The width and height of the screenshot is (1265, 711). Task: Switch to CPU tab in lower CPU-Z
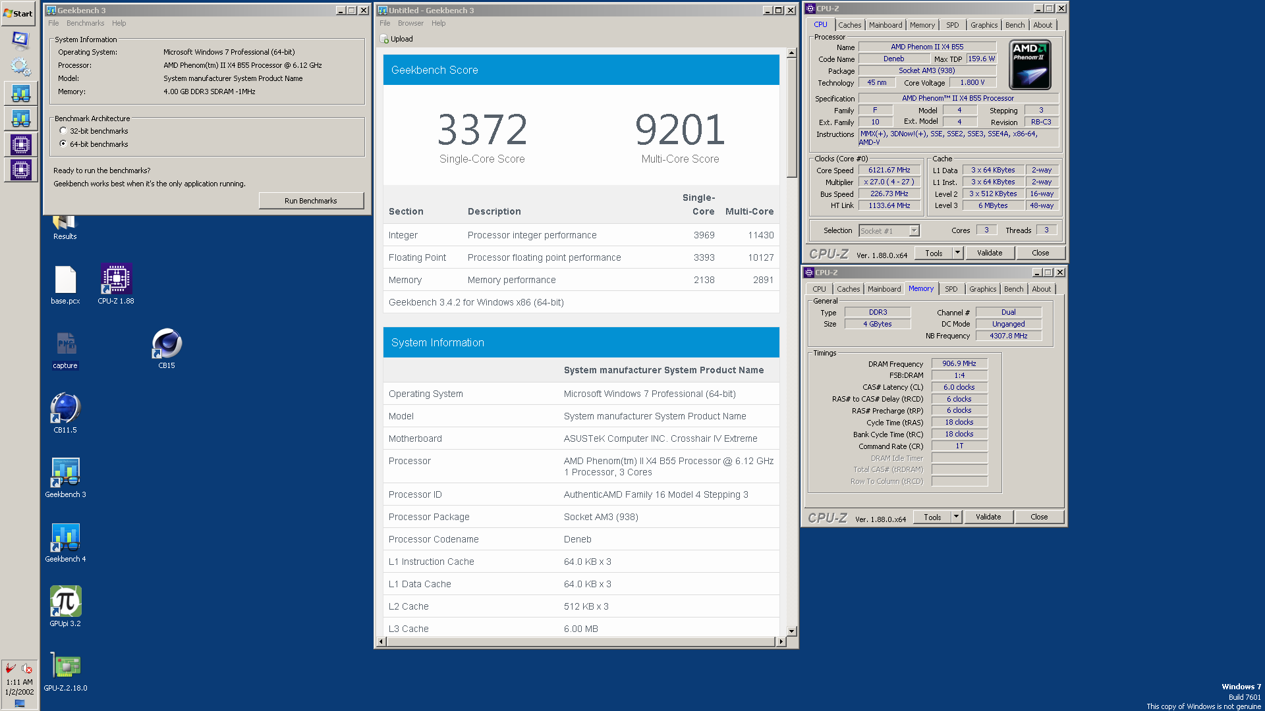click(819, 289)
